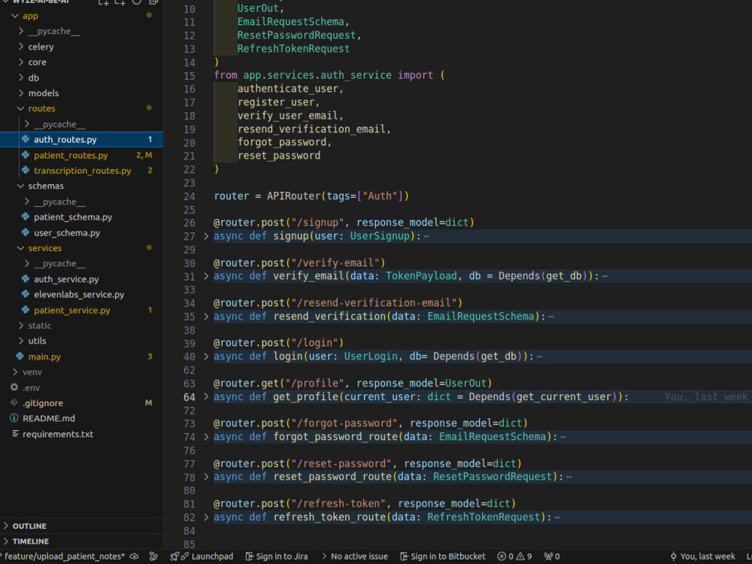This screenshot has height=564, width=752.
Task: Expand __pycache__ folder under routes
Action: tap(27, 124)
